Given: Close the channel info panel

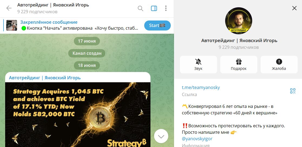Looking at the screenshot, I should click(x=294, y=8).
